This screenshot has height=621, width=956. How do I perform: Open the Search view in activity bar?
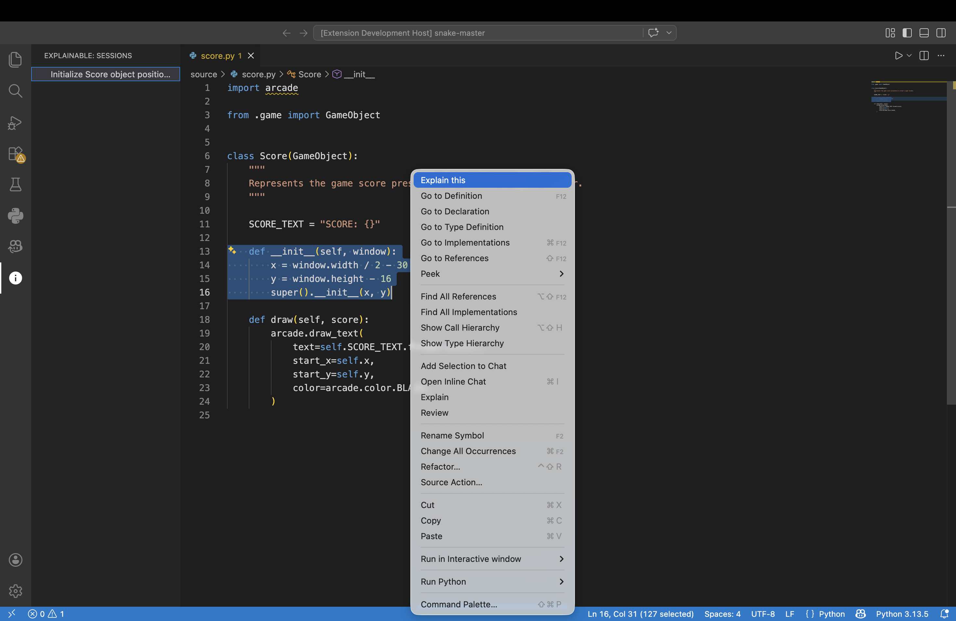pos(15,91)
